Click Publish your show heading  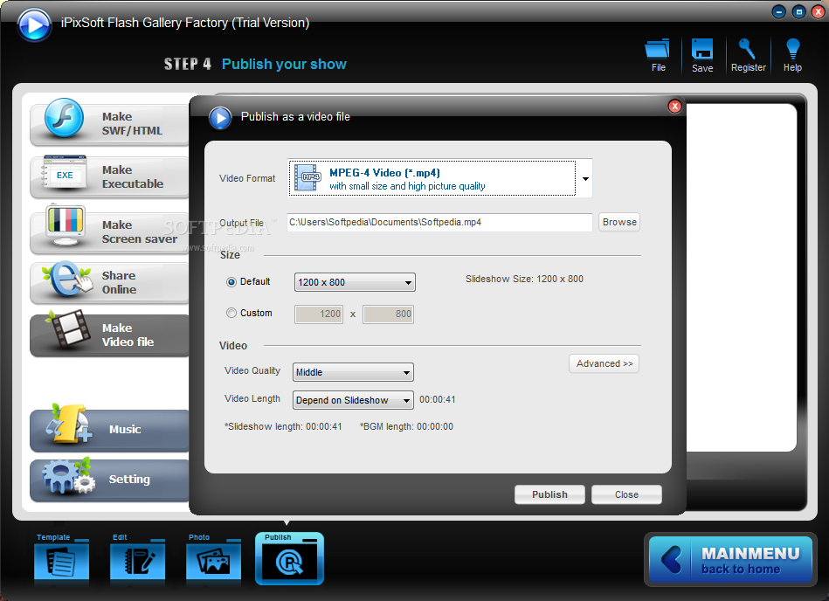[x=284, y=64]
